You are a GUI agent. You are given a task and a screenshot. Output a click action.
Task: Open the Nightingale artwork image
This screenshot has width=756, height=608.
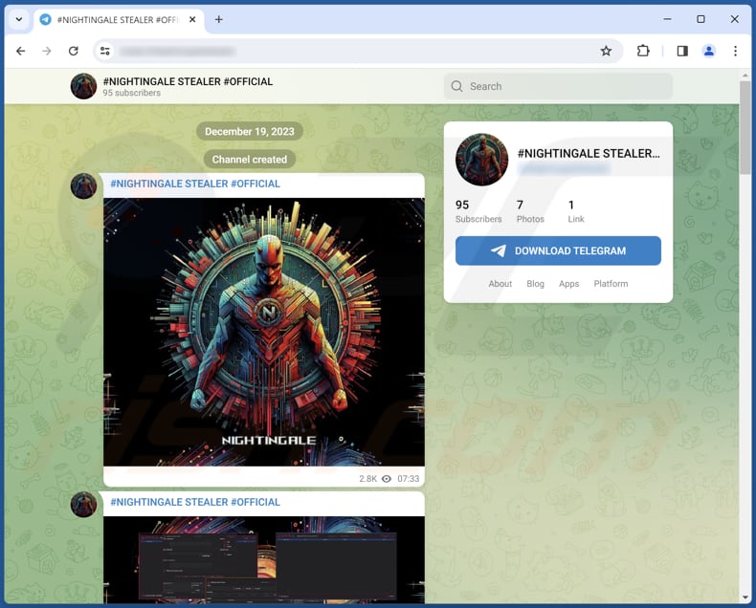[x=264, y=332]
